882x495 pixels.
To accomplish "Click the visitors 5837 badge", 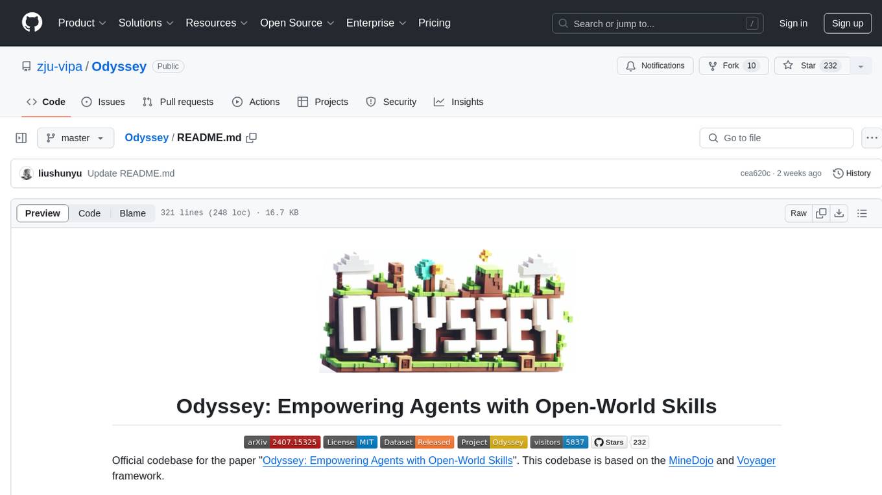I will pyautogui.click(x=559, y=442).
